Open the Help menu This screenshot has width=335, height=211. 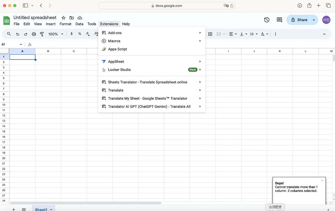126,24
